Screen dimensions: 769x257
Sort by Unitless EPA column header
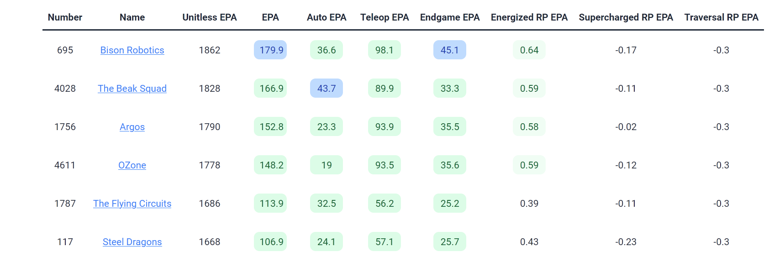pos(210,17)
